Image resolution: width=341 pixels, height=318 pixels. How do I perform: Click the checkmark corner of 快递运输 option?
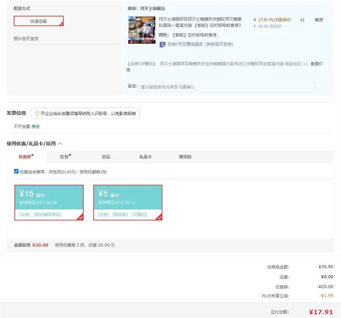coord(61,24)
